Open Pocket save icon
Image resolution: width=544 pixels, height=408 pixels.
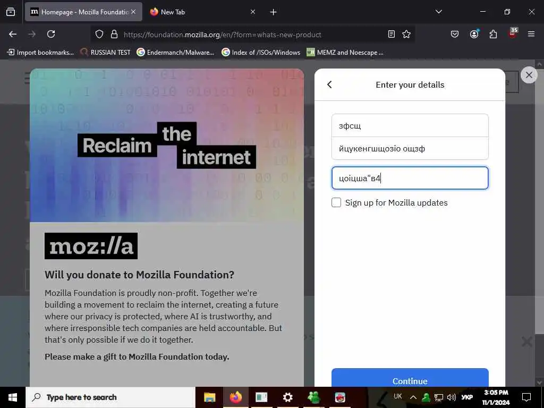(455, 34)
